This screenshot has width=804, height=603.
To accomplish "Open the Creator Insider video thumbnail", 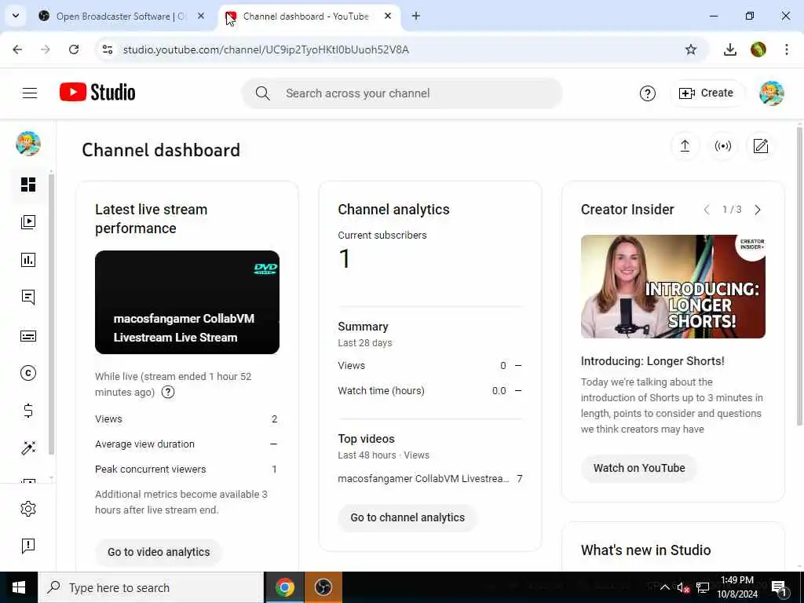I will pos(673,287).
